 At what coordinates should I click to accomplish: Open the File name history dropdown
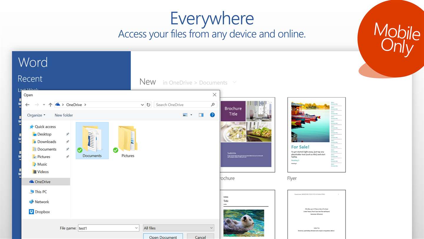136,228
